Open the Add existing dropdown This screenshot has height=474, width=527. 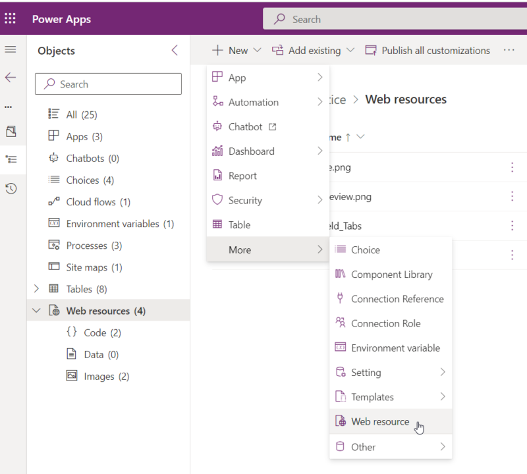click(x=314, y=50)
